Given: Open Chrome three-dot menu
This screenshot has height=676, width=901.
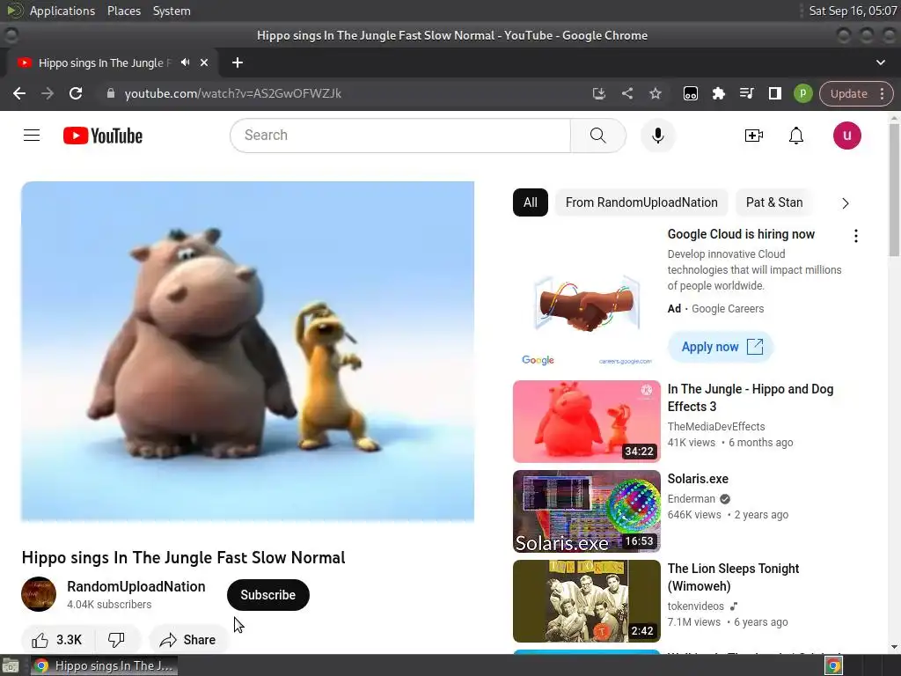Looking at the screenshot, I should tap(882, 93).
